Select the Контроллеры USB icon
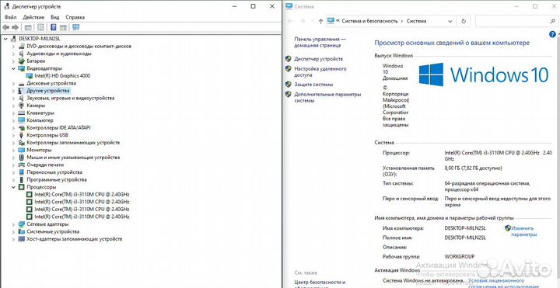The image size is (560, 288). [21, 135]
